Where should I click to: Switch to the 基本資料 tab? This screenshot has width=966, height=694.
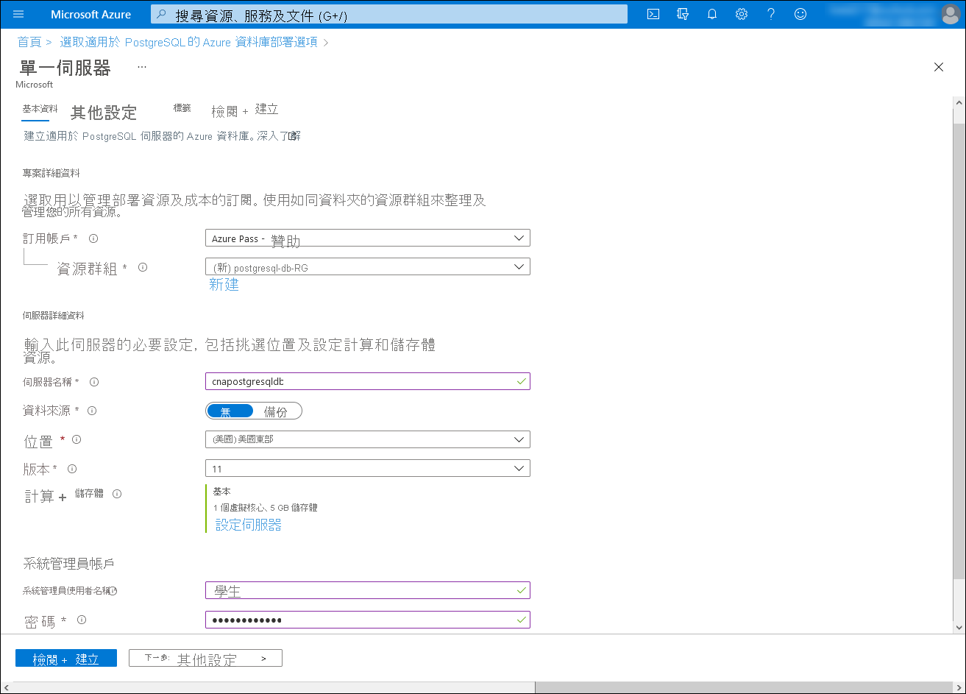click(x=40, y=109)
